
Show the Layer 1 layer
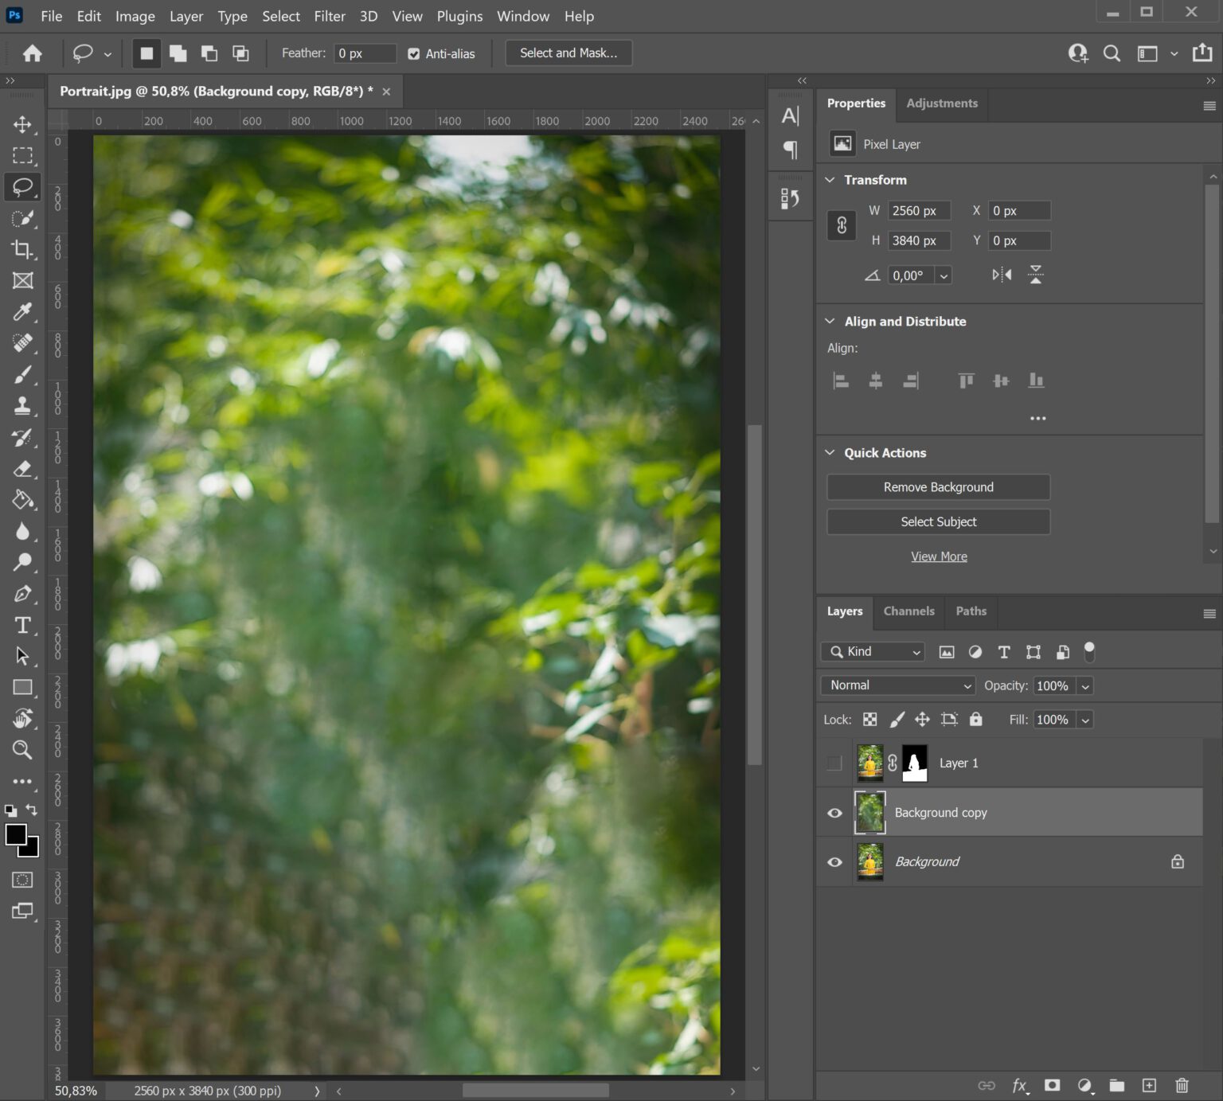pyautogui.click(x=834, y=763)
